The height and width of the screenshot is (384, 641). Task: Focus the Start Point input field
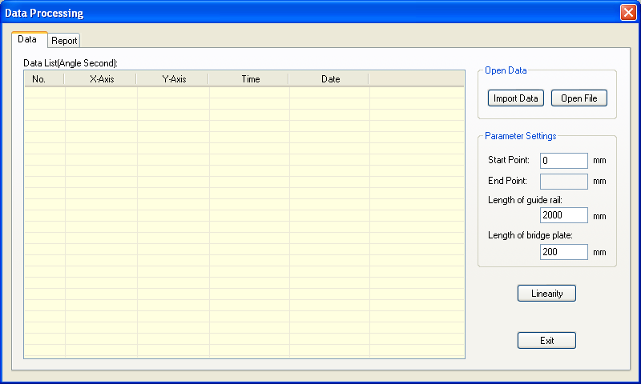click(x=563, y=161)
